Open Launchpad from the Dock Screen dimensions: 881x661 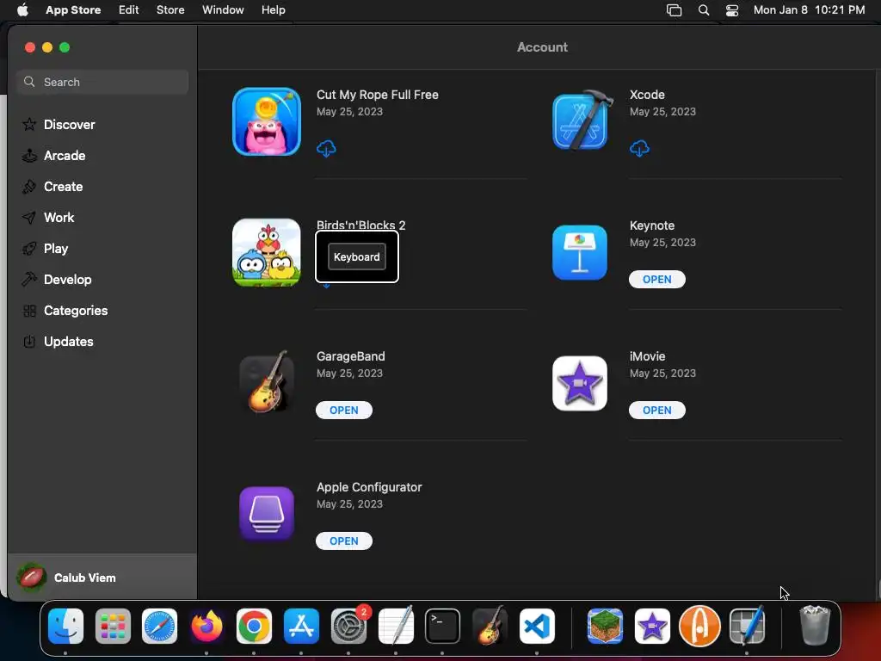(x=113, y=627)
